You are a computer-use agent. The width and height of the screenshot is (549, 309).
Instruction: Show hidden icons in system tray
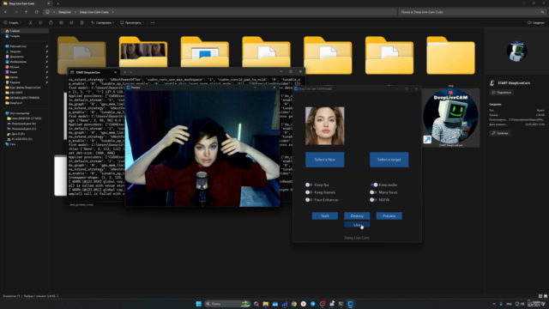coord(494,304)
